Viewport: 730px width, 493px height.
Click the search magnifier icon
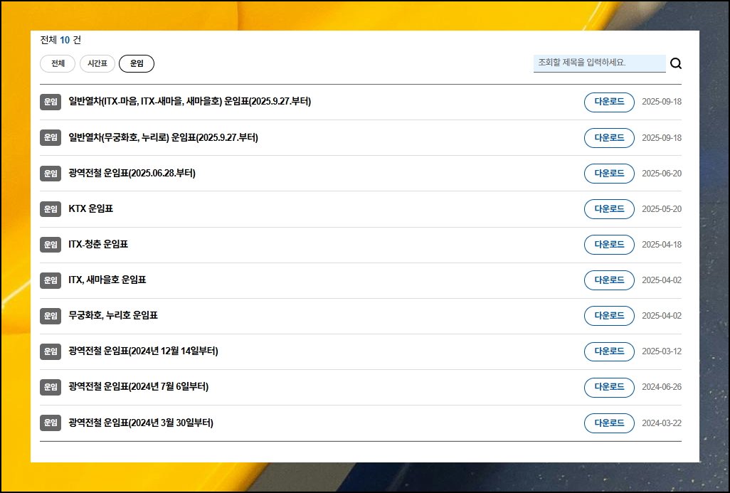pyautogui.click(x=676, y=63)
